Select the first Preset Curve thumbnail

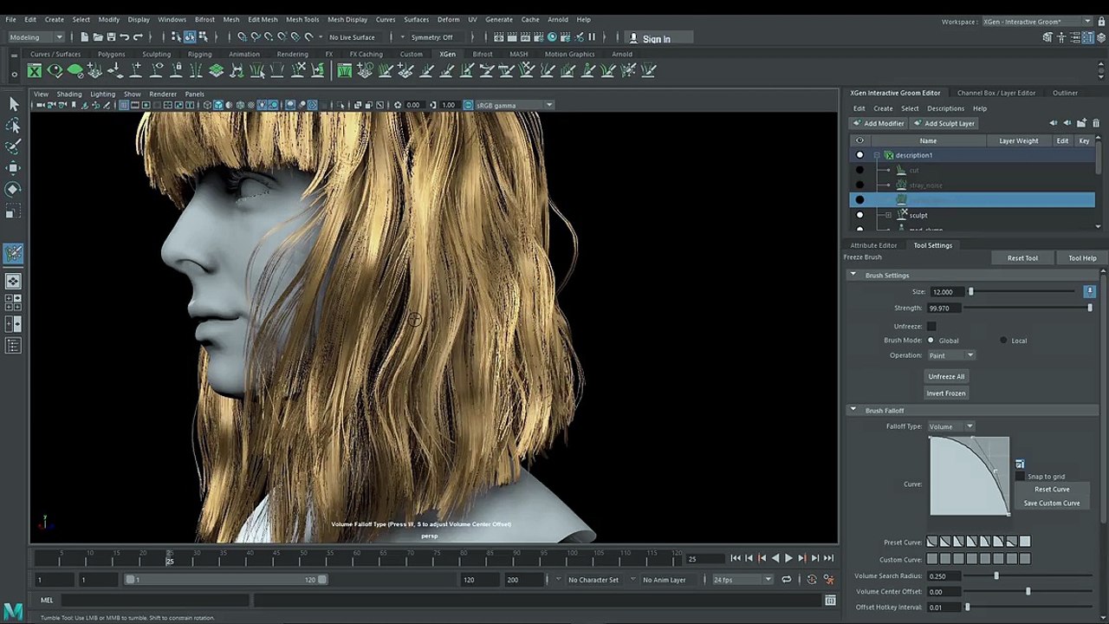click(x=932, y=542)
